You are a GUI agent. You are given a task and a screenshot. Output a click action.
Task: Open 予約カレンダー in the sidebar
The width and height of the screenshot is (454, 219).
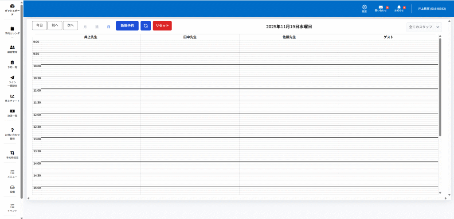tap(12, 28)
